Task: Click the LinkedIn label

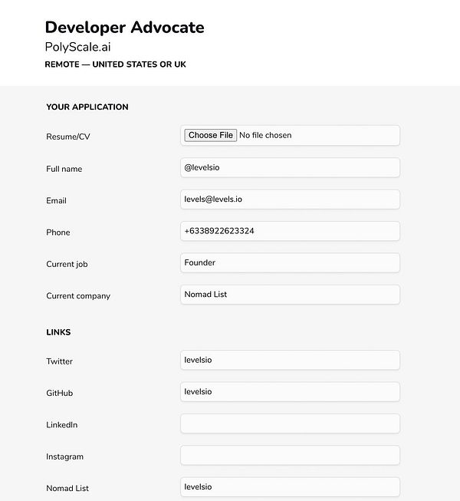Action: point(62,425)
